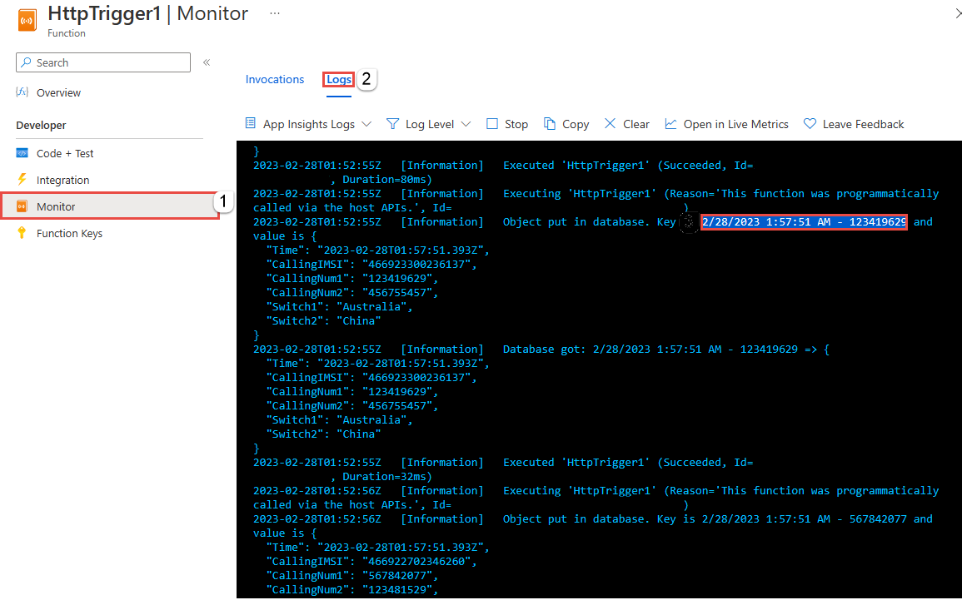
Task: Switch to the Invocations tab
Action: coord(275,79)
